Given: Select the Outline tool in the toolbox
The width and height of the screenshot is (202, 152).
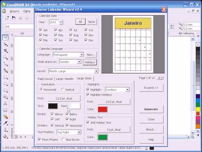Looking at the screenshot, I should pyautogui.click(x=5, y=130).
